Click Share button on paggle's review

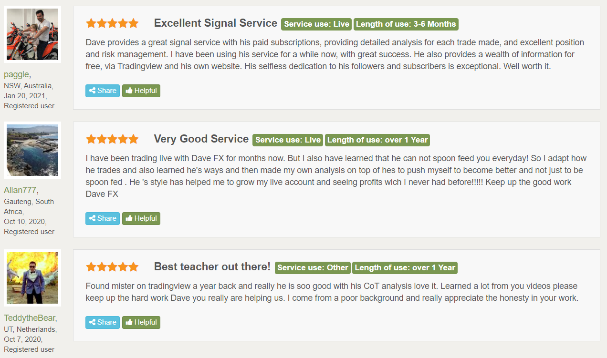[x=103, y=91]
